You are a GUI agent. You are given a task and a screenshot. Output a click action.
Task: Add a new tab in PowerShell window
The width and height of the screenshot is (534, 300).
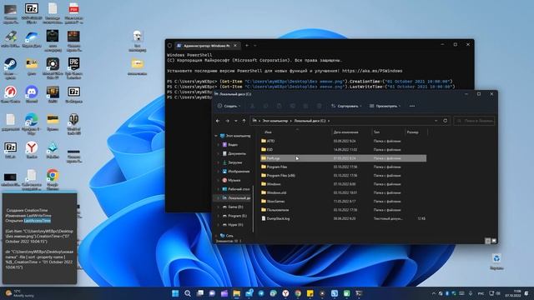pos(247,45)
